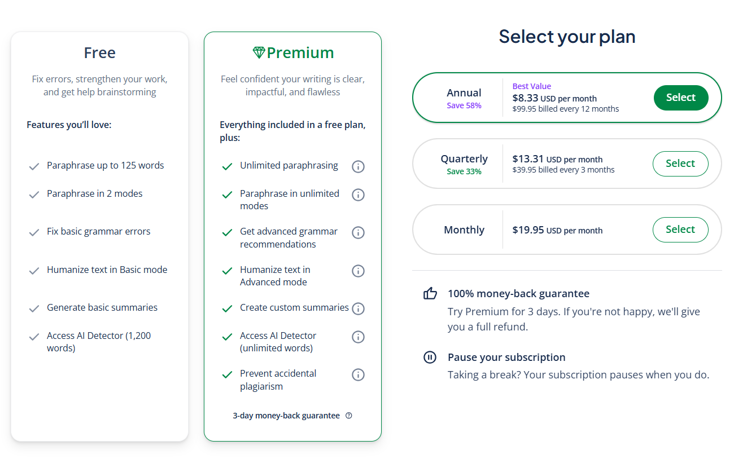The height and width of the screenshot is (472, 734).
Task: Select the Annual plan
Action: click(681, 98)
